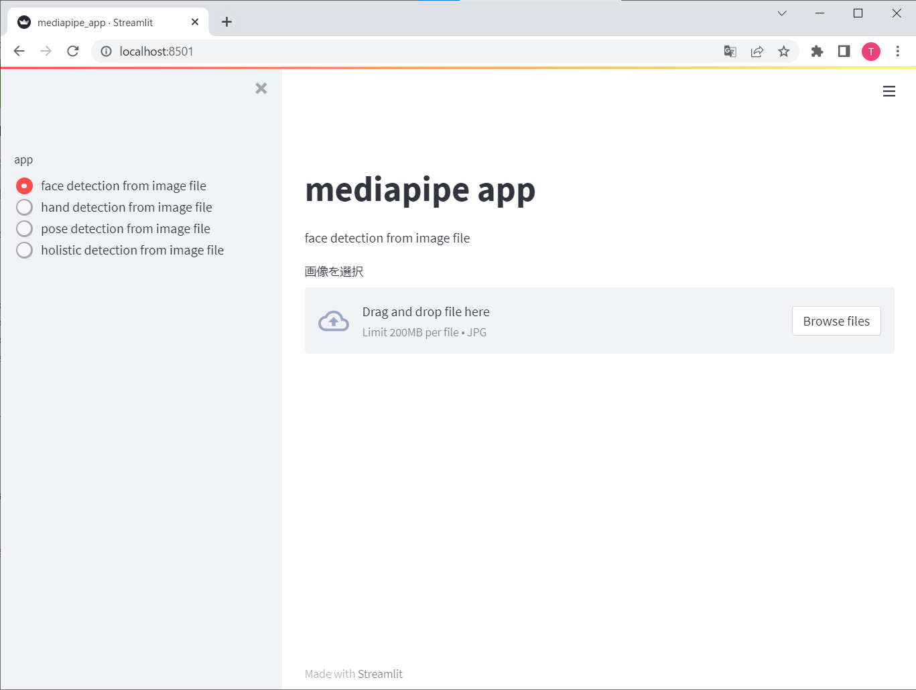Open the tab search chevron dropdown
Screen dimensions: 916x690
[782, 13]
